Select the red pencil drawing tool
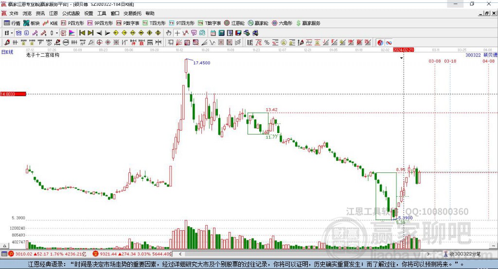498x269 pixels. [7, 43]
